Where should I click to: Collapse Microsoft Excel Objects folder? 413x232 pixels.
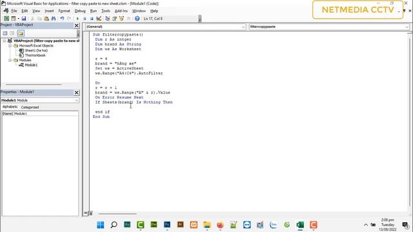[10, 46]
